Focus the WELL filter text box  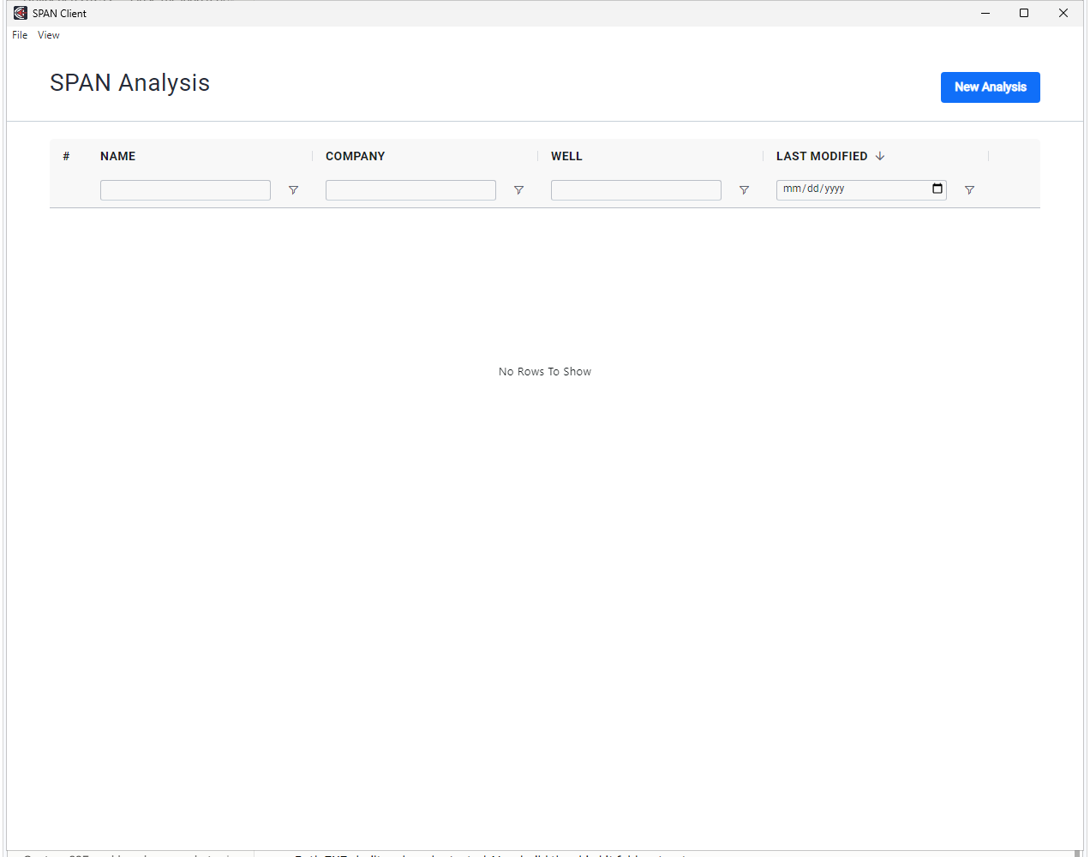(x=636, y=190)
